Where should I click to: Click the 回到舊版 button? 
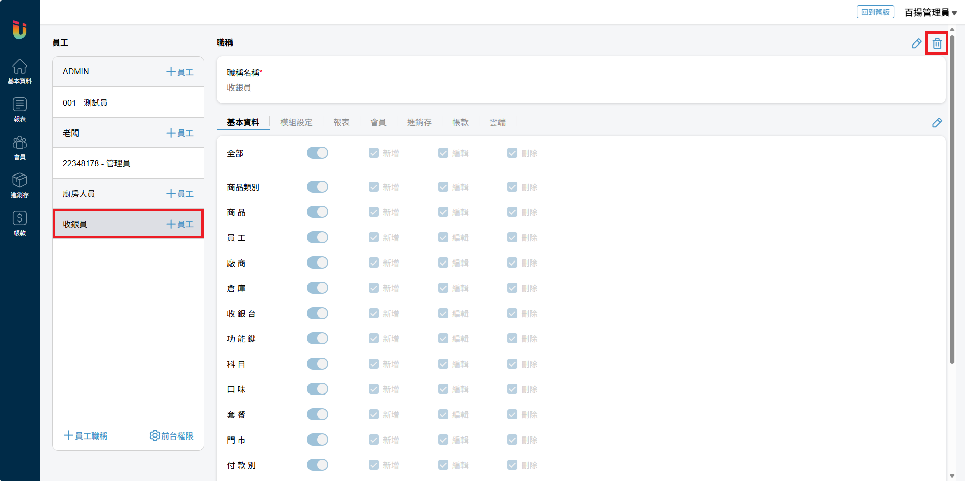875,12
